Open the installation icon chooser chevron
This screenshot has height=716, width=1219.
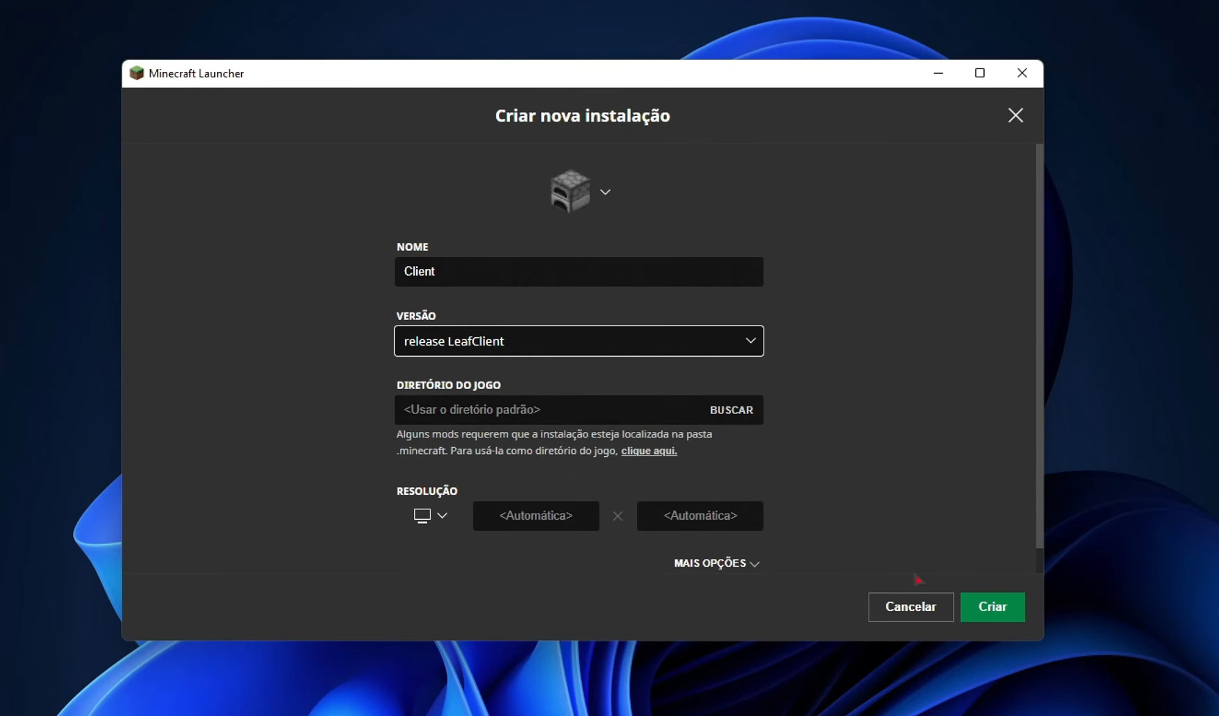tap(605, 192)
